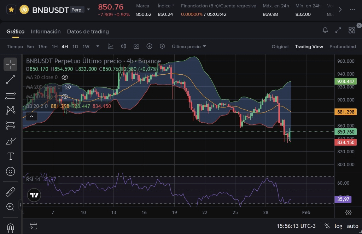362x234 pixels.
Task: Select the 1D timeframe
Action: [75, 47]
